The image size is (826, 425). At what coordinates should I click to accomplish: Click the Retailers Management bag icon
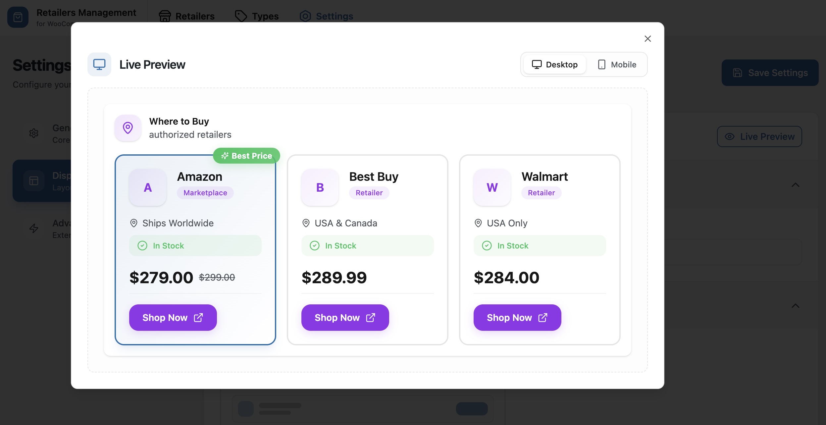(x=17, y=17)
